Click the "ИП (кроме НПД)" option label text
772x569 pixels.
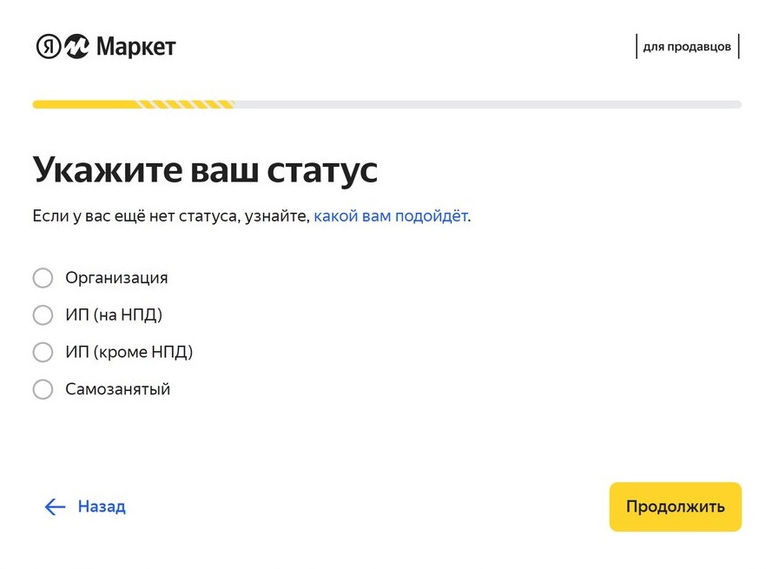pos(129,352)
